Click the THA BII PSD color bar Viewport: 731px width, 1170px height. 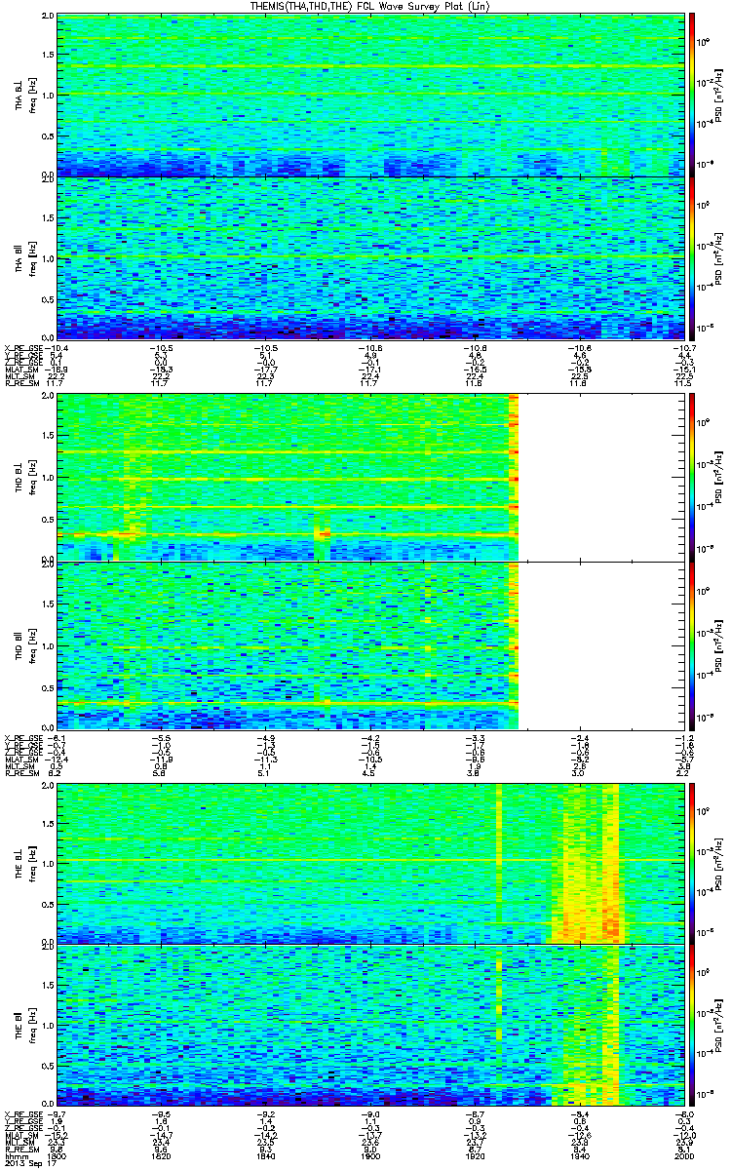(x=692, y=257)
